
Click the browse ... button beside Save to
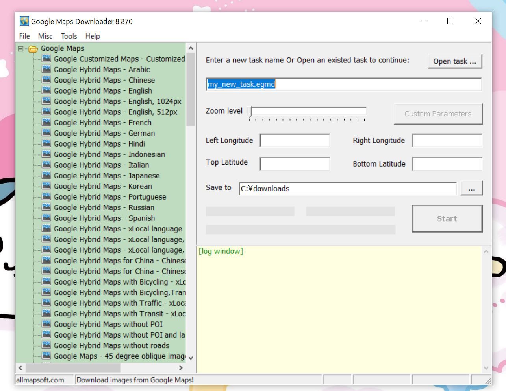[x=471, y=189]
